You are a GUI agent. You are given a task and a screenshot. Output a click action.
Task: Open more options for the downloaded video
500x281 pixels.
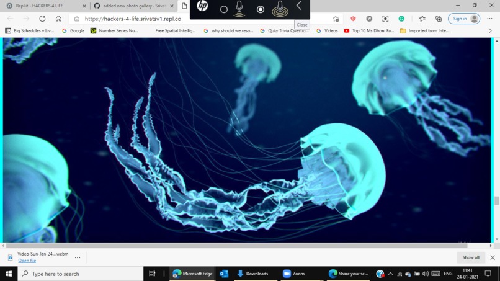pos(78,257)
